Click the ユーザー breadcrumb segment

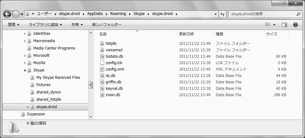[44, 14]
